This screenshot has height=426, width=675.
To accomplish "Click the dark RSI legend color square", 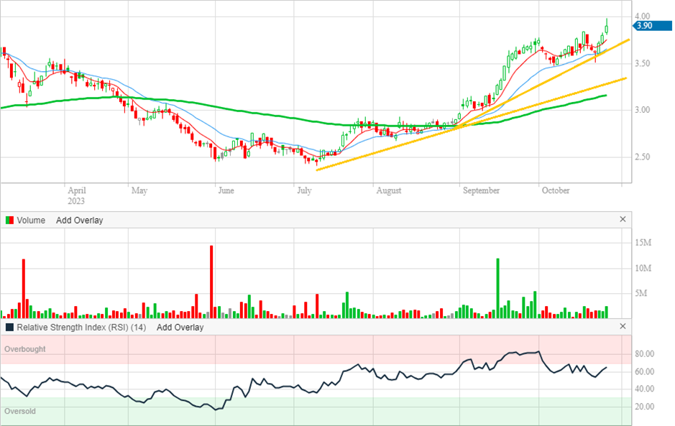I will pyautogui.click(x=9, y=328).
